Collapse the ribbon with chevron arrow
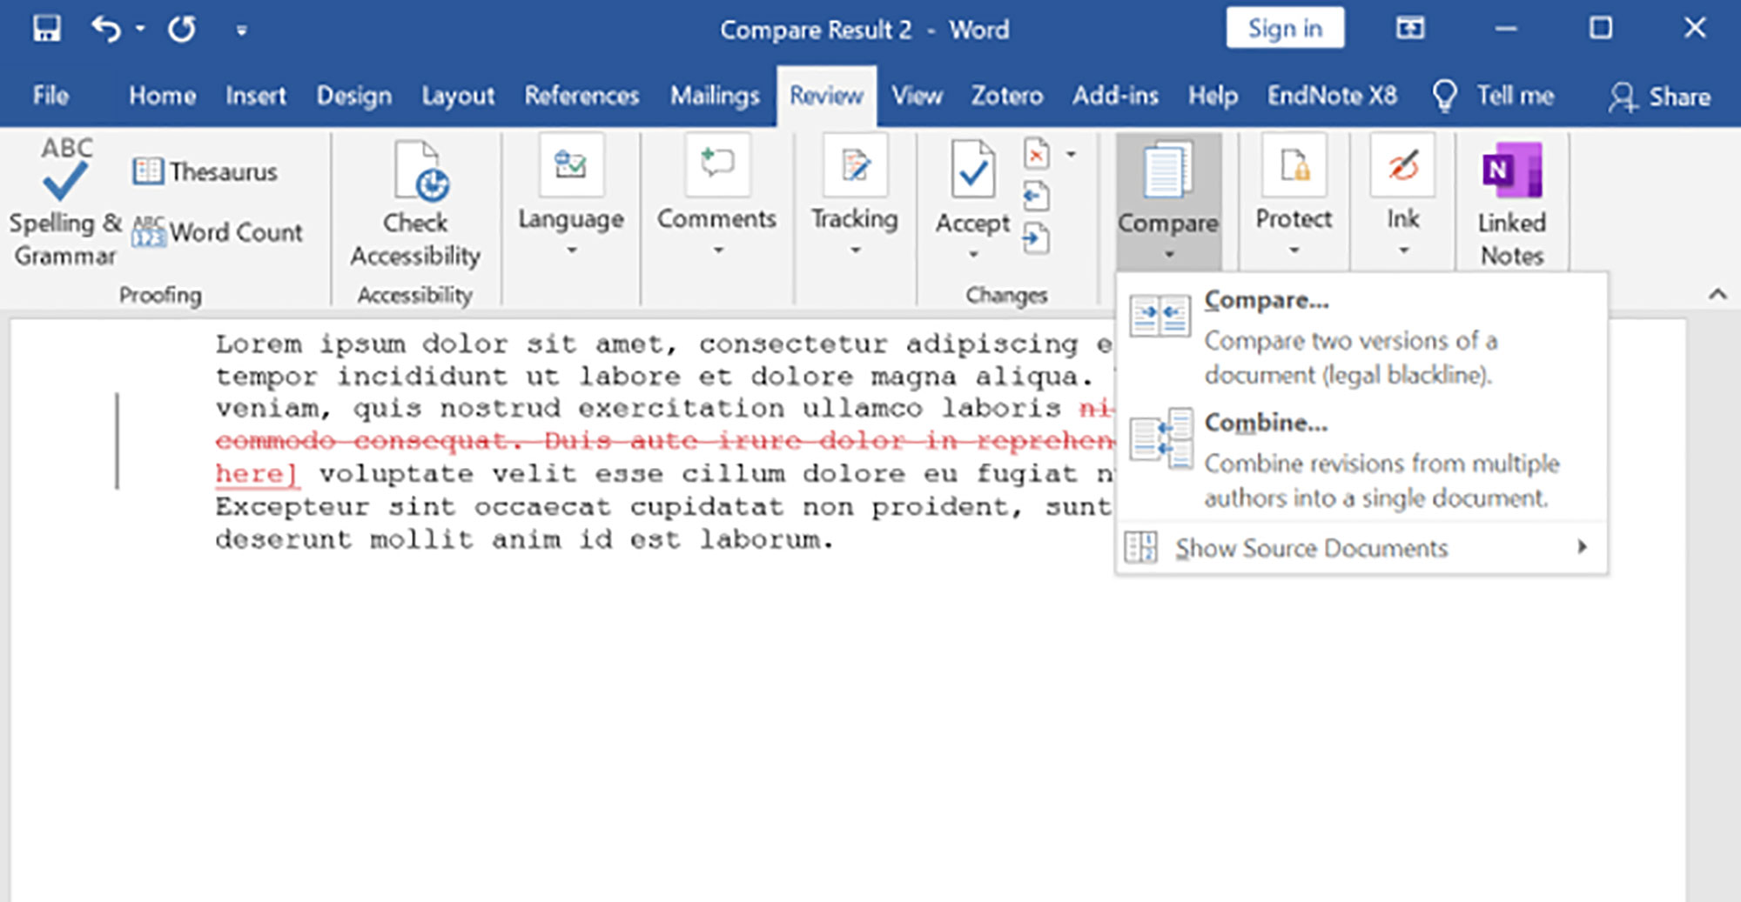 click(1717, 294)
